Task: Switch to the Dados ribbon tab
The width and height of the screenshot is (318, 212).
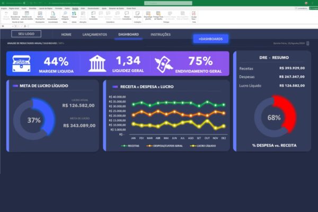Action: coord(67,8)
